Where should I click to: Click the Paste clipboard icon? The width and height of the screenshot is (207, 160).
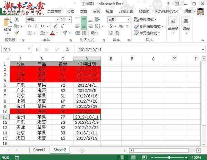[8, 22]
